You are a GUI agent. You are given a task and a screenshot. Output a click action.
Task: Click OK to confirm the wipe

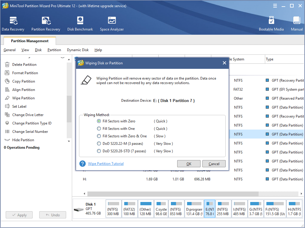[189, 164]
